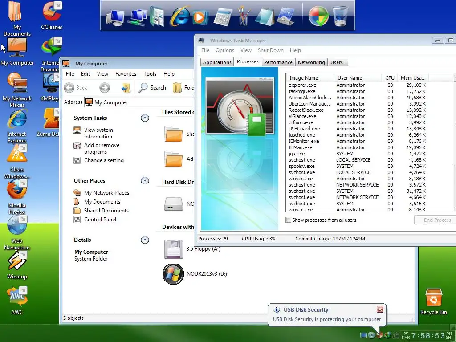Click Add or remove programs link
This screenshot has height=342, width=456.
coord(102,148)
